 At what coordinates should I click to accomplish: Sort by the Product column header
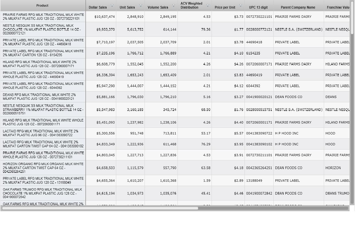click(x=42, y=5)
